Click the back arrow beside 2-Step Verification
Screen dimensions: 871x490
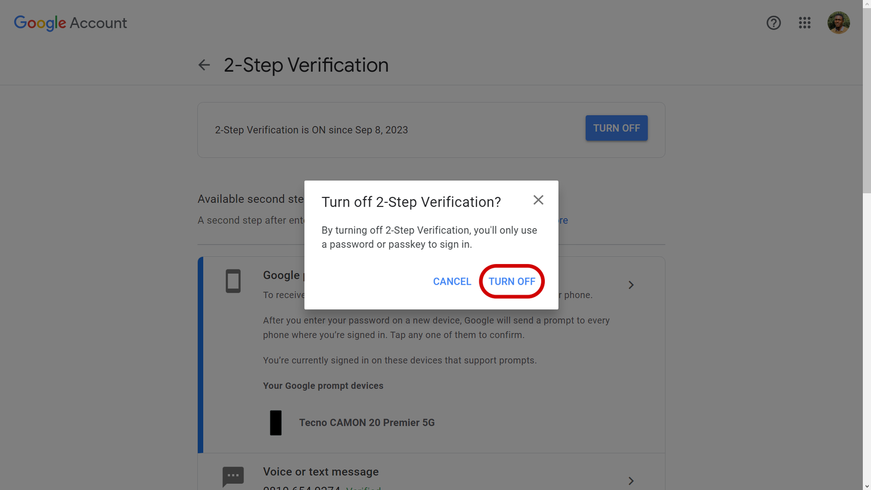204,65
